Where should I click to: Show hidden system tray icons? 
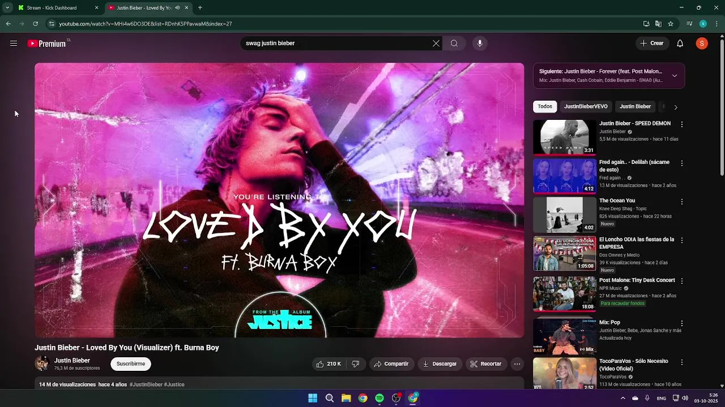(622, 398)
